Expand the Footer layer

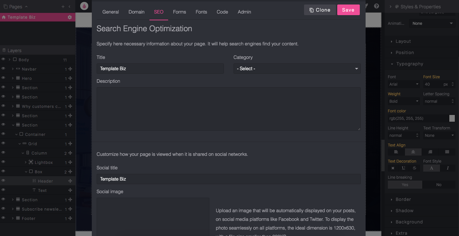pyautogui.click(x=13, y=218)
